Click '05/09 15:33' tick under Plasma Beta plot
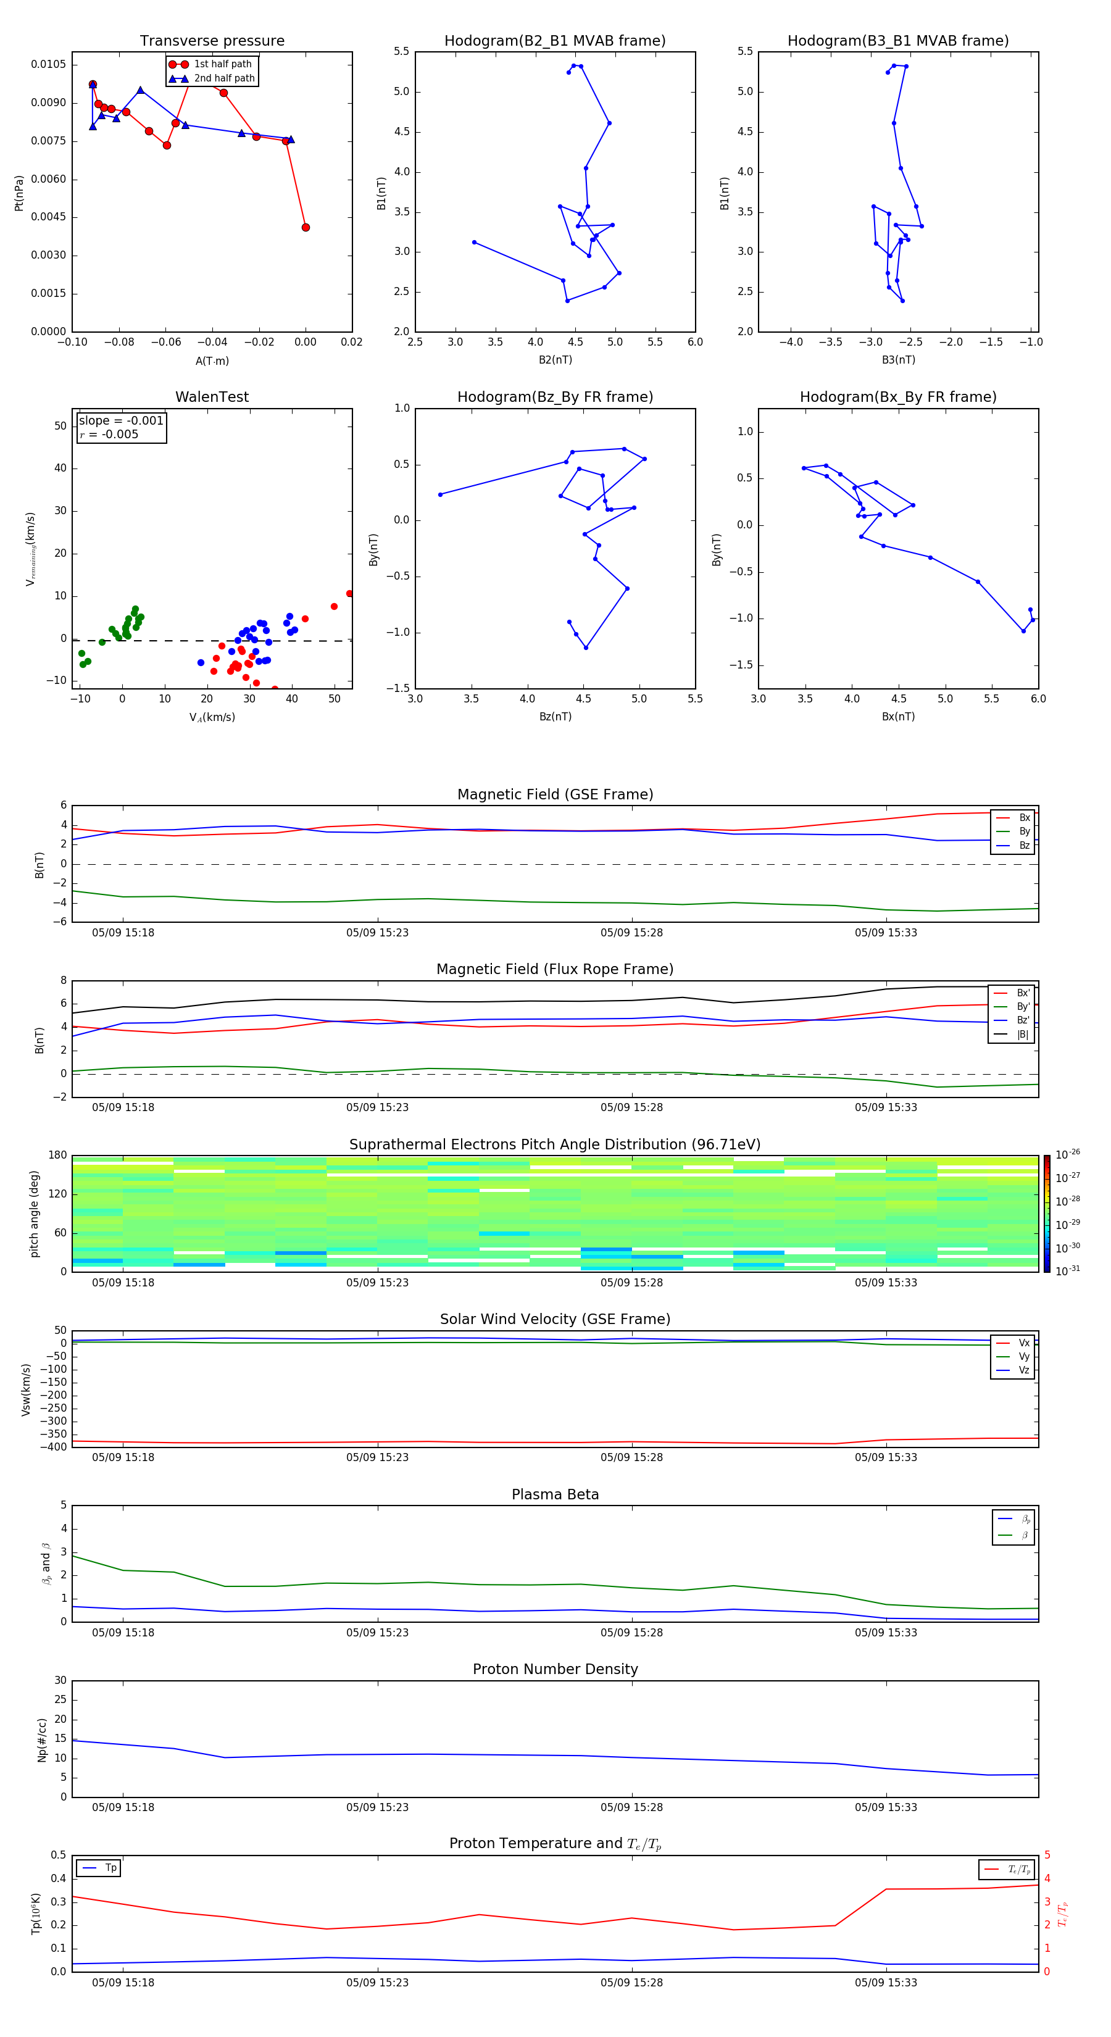This screenshot has height=2037, width=1111. click(x=886, y=1633)
